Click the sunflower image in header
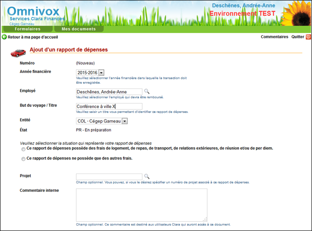The image size is (312, 231). click(295, 14)
